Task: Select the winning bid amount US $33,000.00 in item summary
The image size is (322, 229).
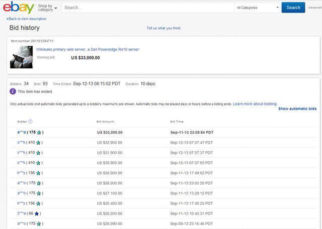Action: click(86, 58)
